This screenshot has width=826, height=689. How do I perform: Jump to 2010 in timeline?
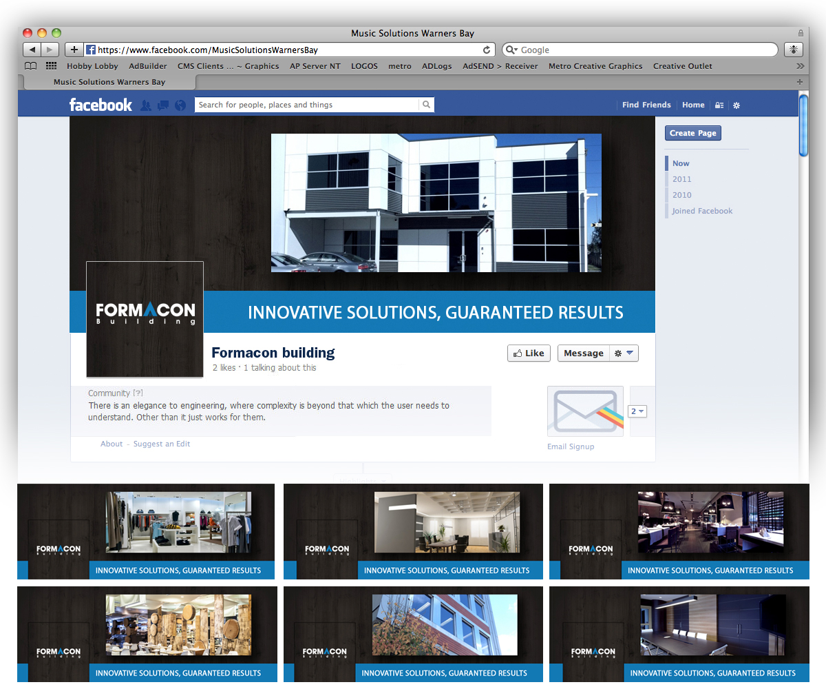tap(682, 195)
